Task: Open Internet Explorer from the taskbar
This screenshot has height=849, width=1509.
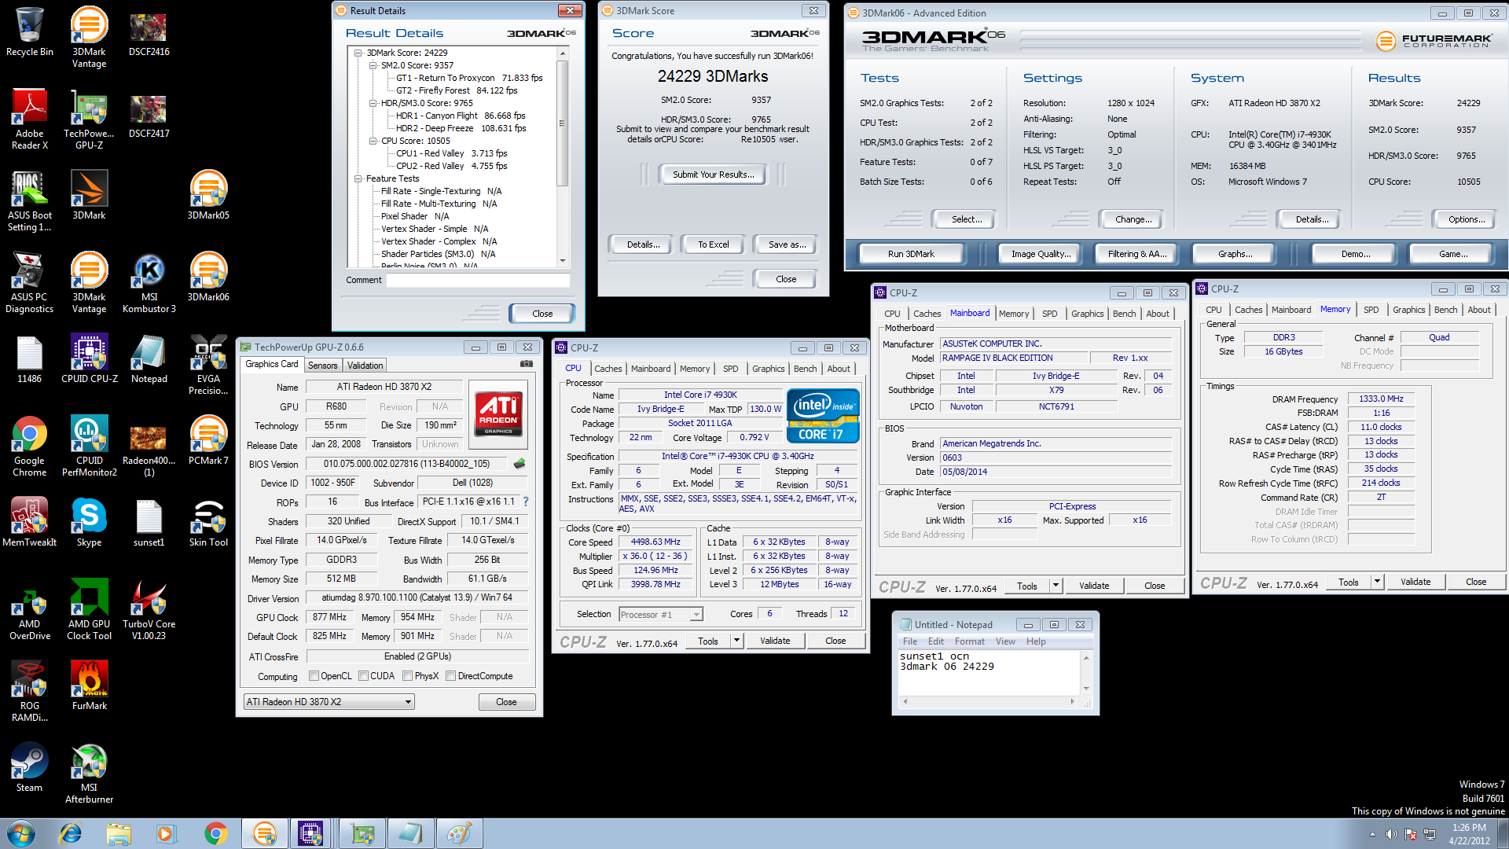Action: pos(71,833)
